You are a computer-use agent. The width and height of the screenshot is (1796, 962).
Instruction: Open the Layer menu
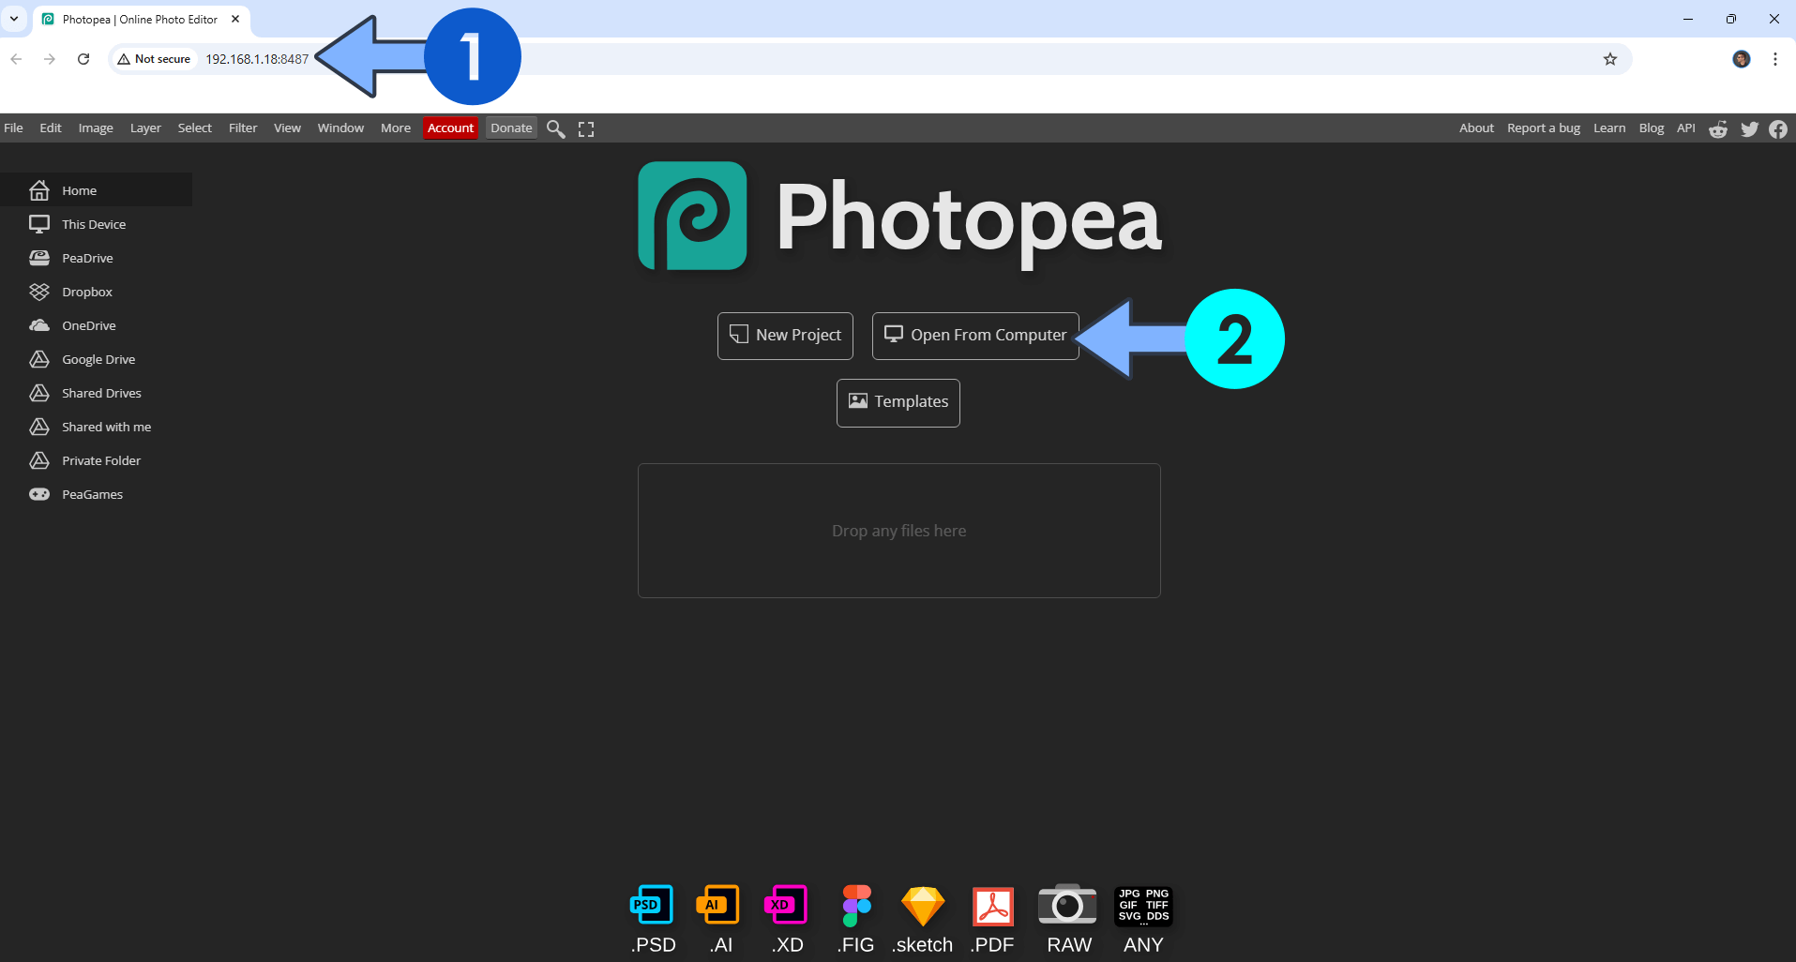coord(145,128)
